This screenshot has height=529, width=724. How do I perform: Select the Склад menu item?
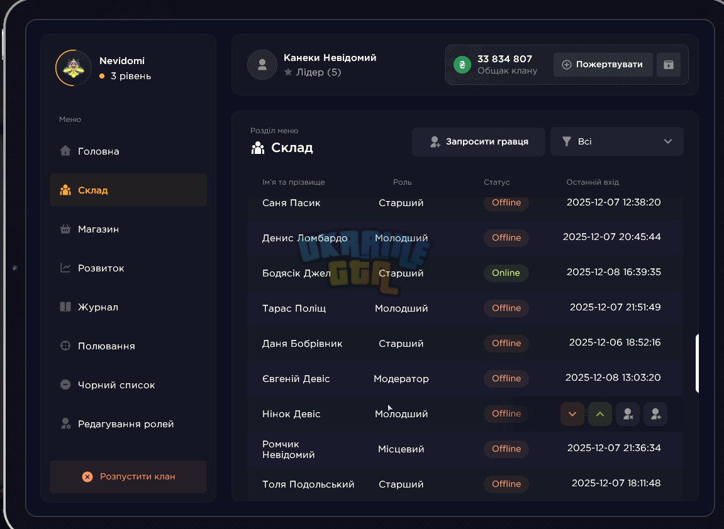tap(128, 190)
